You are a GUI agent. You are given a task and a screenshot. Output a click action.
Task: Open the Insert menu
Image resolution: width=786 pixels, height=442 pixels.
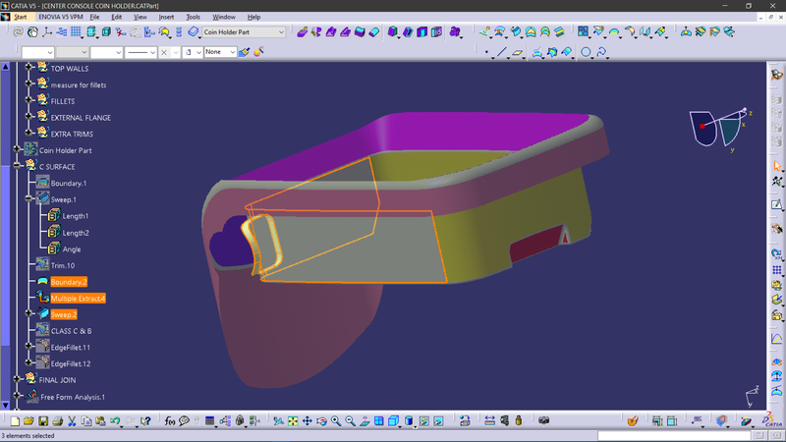pyautogui.click(x=166, y=17)
